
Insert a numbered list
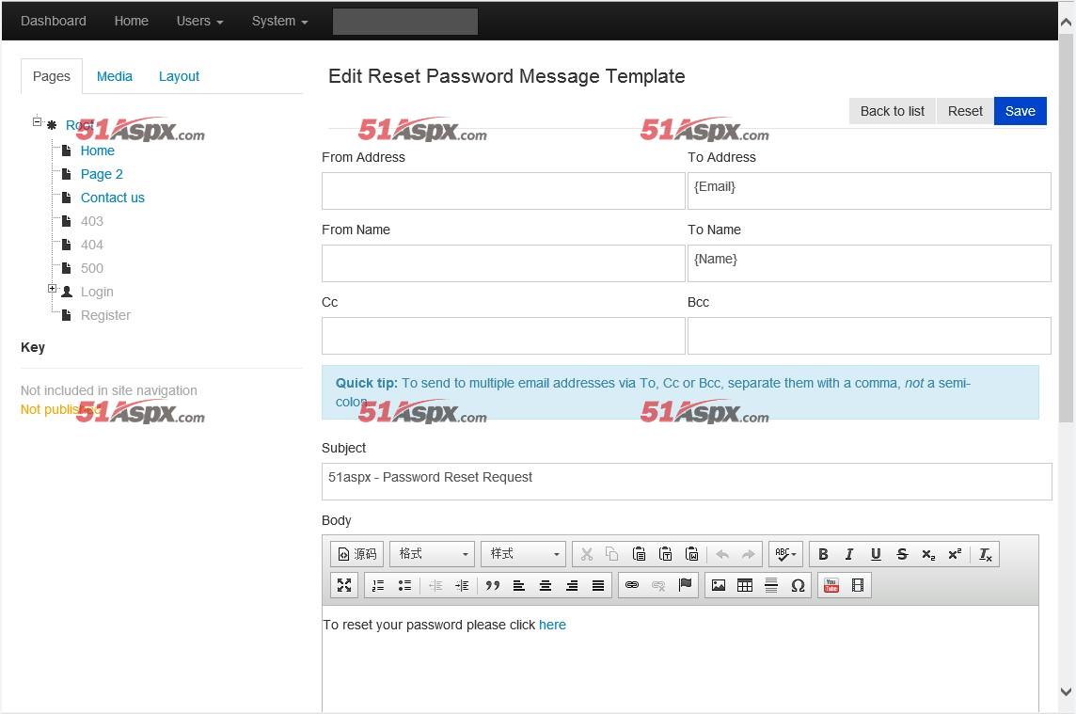coord(378,586)
